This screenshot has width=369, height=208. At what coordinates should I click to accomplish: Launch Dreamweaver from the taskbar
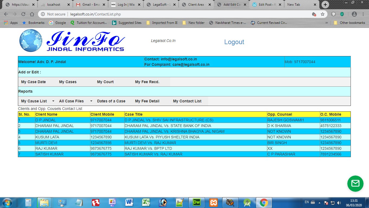(x=196, y=202)
